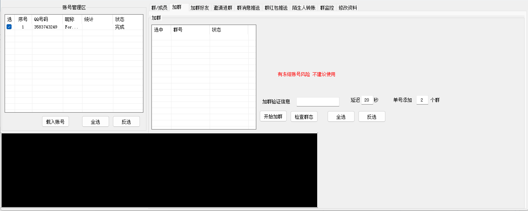The height and width of the screenshot is (211, 528).
Task: Click the 载入账号 button
Action: [x=55, y=122]
